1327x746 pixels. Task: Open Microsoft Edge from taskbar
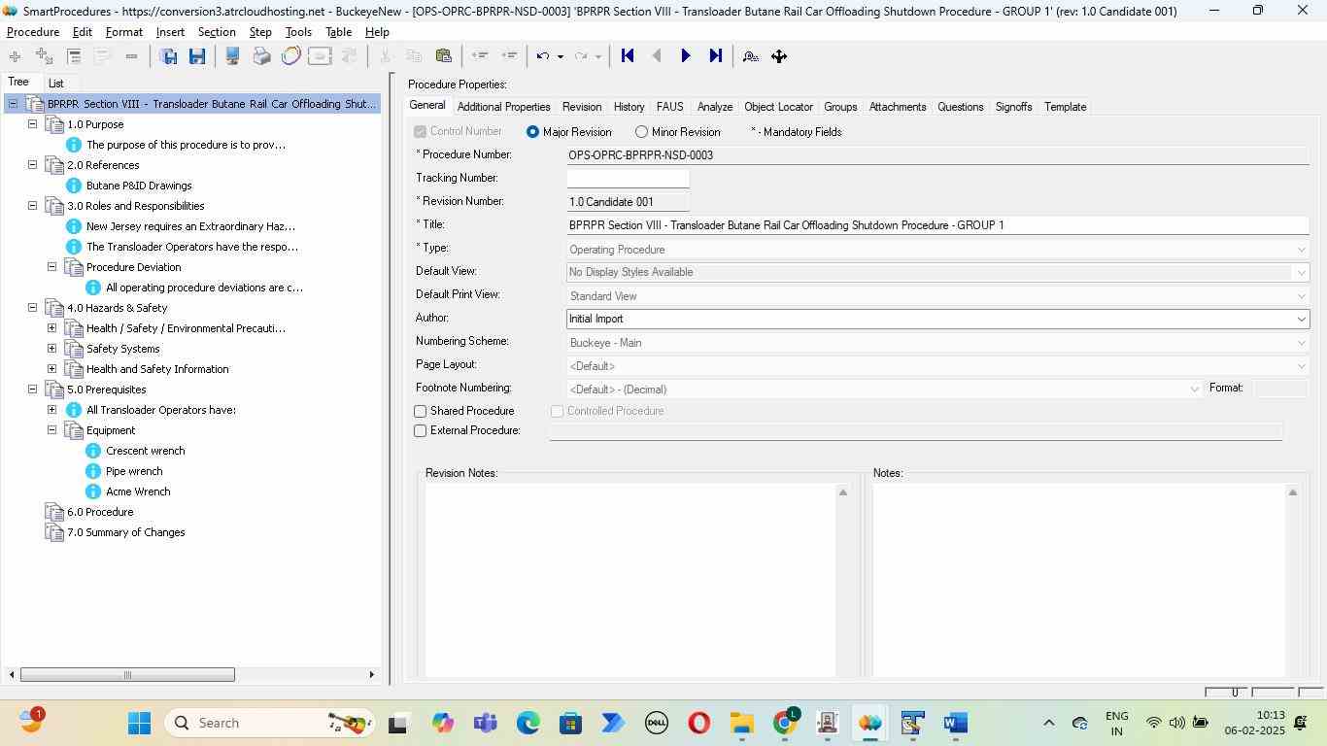point(527,723)
